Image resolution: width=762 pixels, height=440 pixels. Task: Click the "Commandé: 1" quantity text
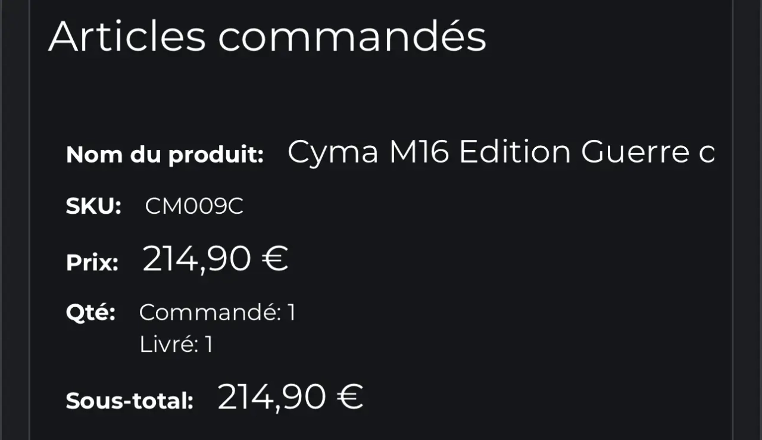click(217, 313)
